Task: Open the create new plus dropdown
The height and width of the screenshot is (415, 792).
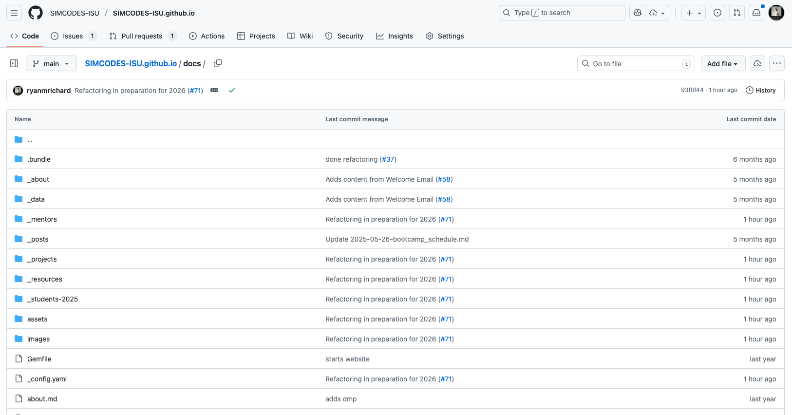Action: pyautogui.click(x=693, y=13)
